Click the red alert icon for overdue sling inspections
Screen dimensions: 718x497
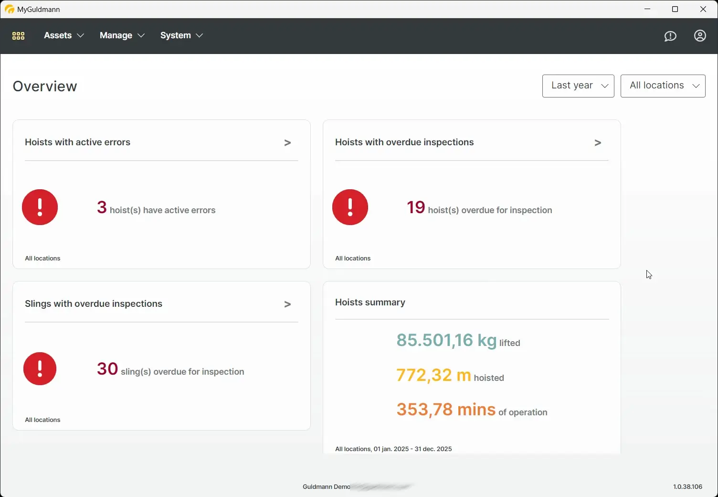point(40,368)
